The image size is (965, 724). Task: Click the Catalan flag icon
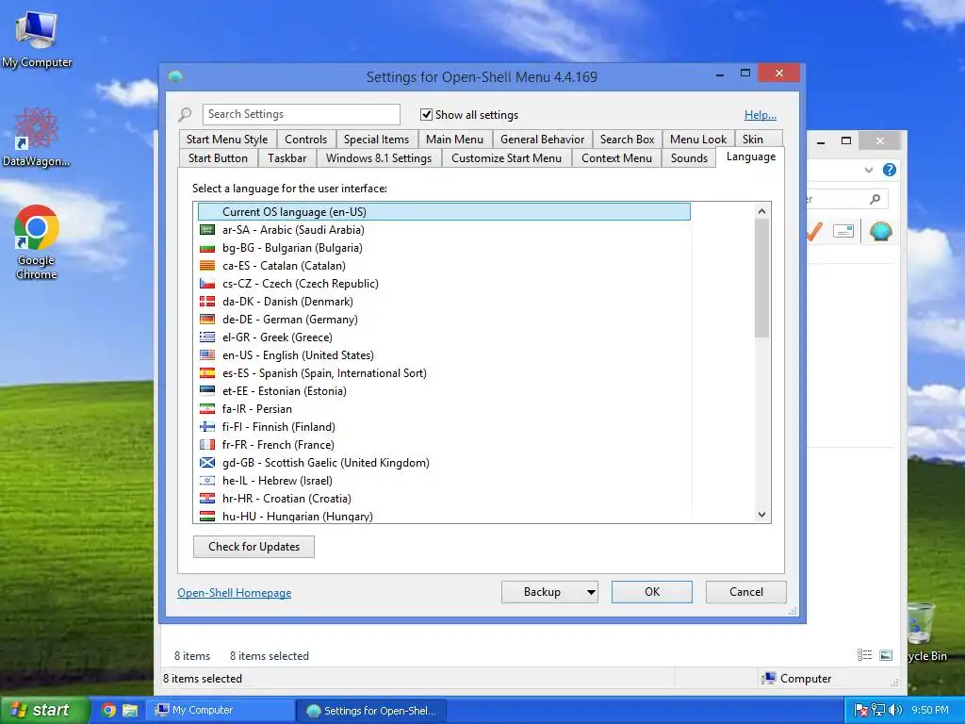207,265
